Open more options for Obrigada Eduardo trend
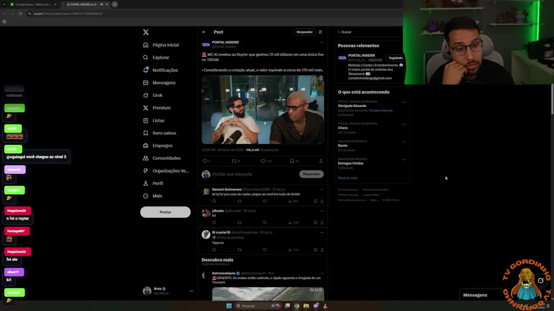Viewport: 554px width, 311px height. pos(404,102)
